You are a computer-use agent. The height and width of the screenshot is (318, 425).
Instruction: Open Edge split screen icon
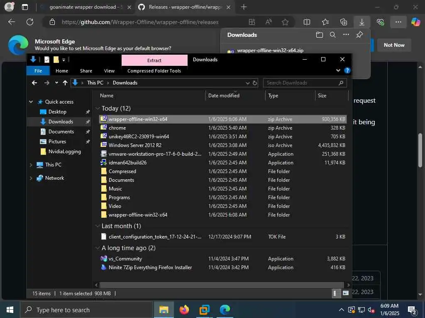pyautogui.click(x=307, y=22)
